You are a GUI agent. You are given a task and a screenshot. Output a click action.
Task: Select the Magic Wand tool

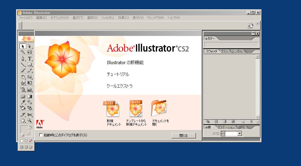[23, 52]
